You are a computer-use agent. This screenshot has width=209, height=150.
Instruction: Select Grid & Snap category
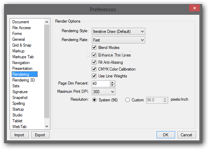coord(22,45)
